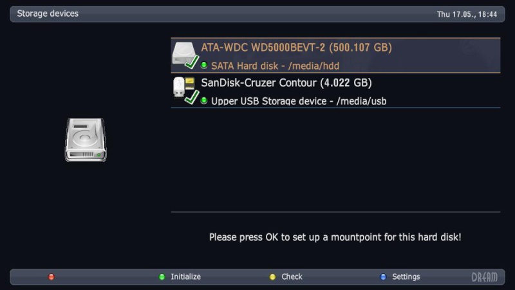The image size is (515, 290).
Task: Click the SanDisk USB stick icon
Action: pyautogui.click(x=183, y=88)
